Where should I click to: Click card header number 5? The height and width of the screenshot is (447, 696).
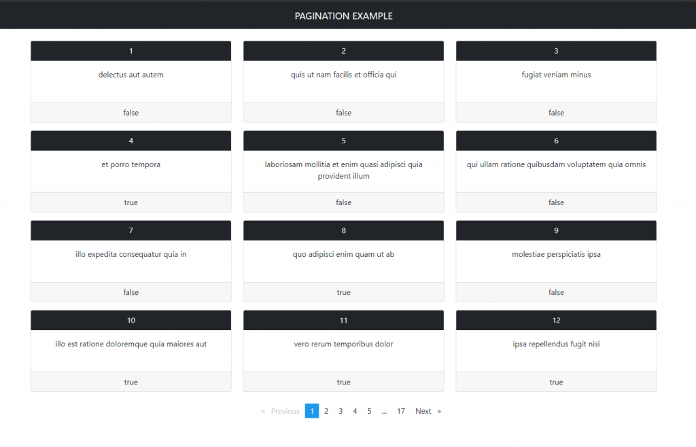343,141
